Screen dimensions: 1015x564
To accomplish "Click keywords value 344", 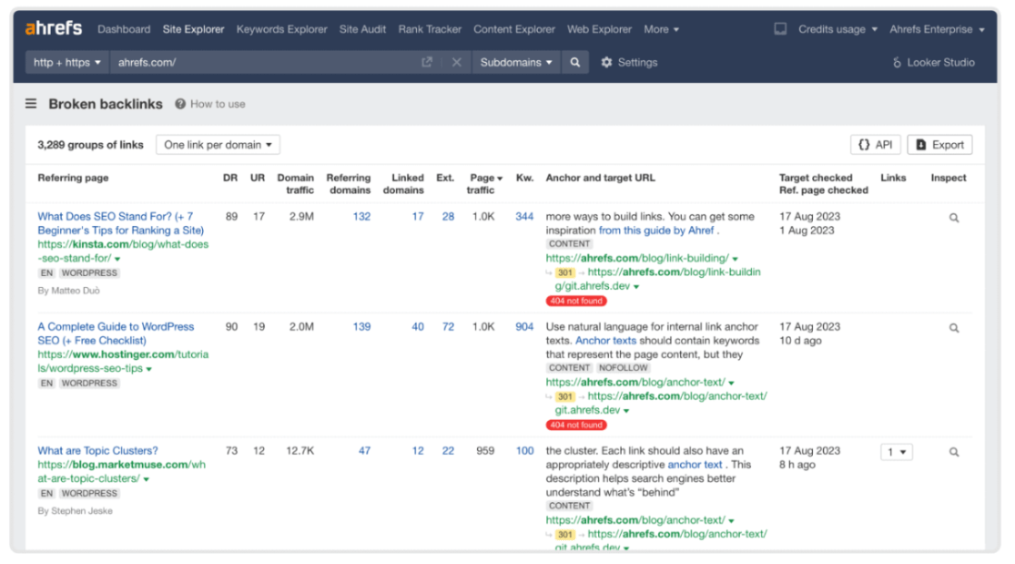I will pyautogui.click(x=524, y=216).
